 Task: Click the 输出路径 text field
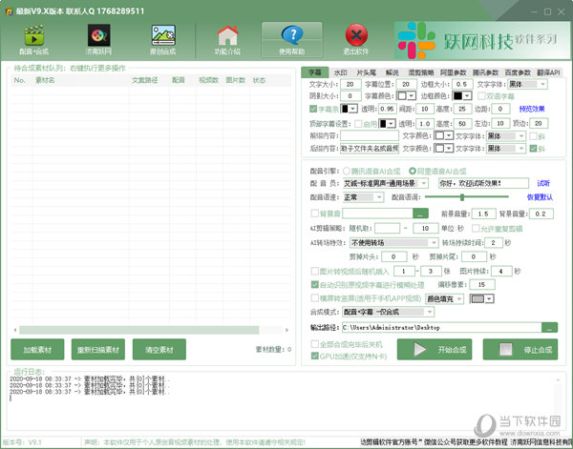tap(442, 328)
